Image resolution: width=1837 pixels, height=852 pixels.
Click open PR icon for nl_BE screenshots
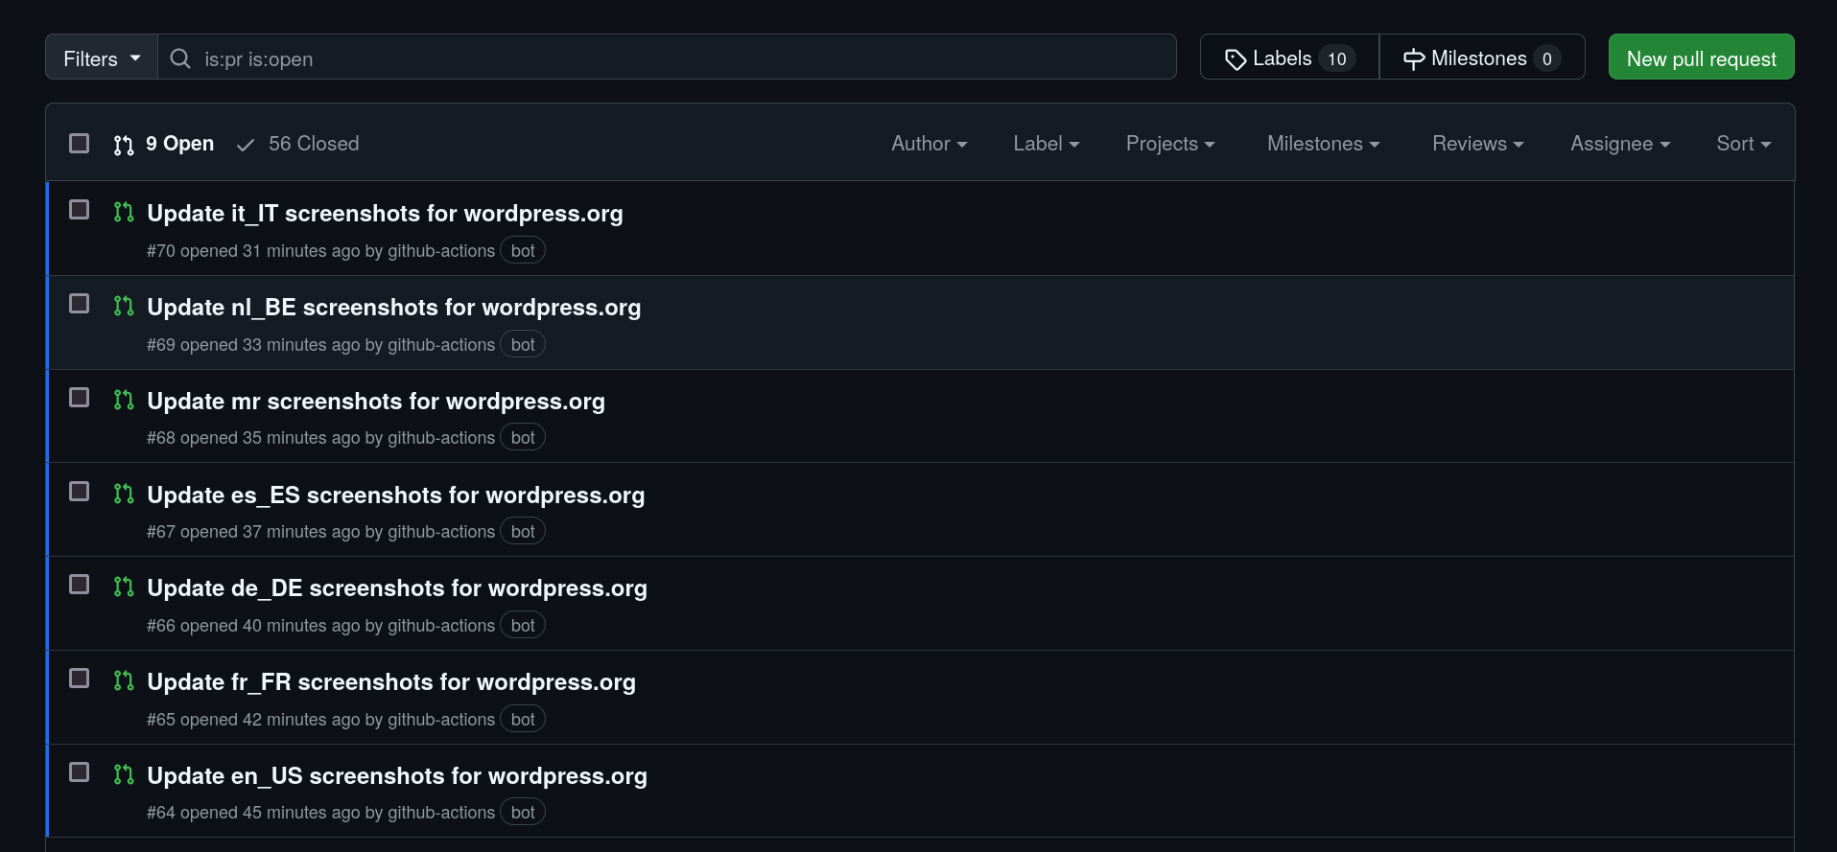124,306
